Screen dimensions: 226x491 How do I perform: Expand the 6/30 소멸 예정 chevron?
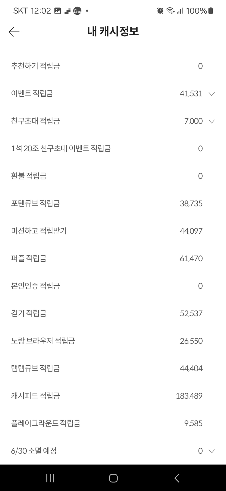click(212, 451)
